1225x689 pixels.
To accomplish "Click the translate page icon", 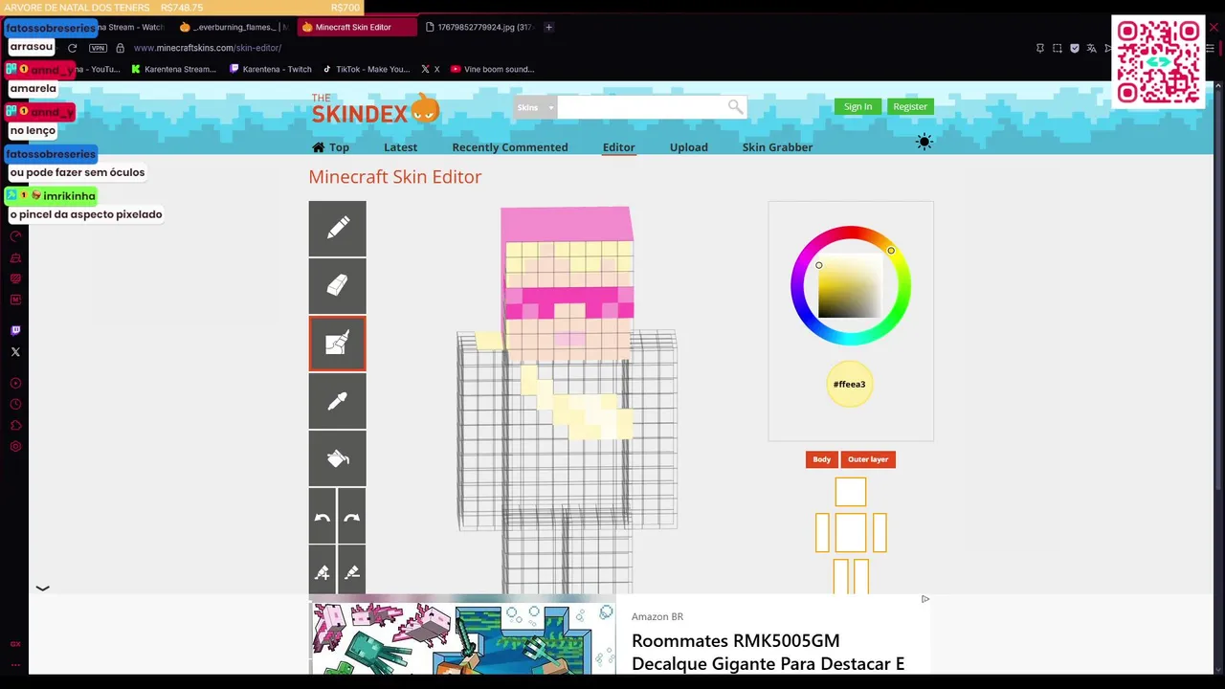I will click(x=1091, y=48).
